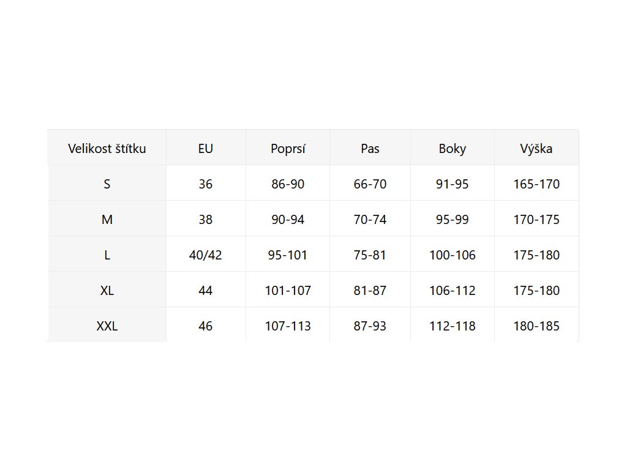Viewport: 627px width, 470px height.
Task: Click the Velikost štítku column header
Action: [x=107, y=148]
